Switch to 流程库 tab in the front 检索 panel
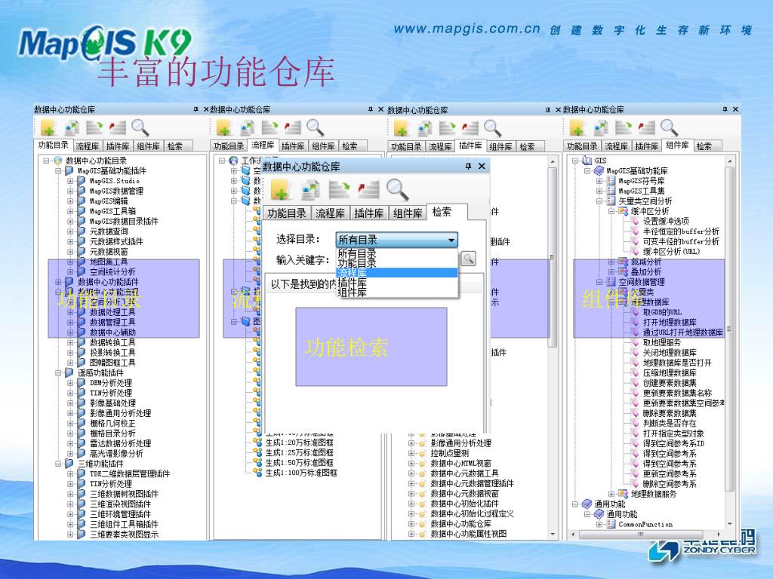773x579 pixels. click(330, 213)
